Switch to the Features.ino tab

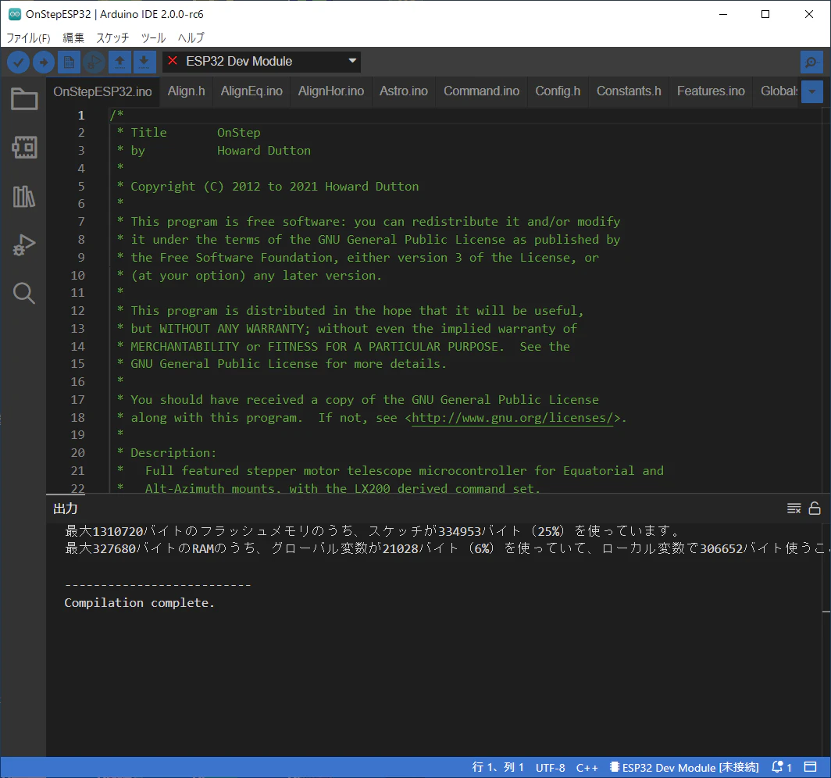coord(712,91)
